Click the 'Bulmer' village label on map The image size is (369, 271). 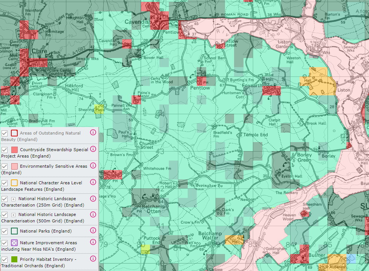point(317,255)
